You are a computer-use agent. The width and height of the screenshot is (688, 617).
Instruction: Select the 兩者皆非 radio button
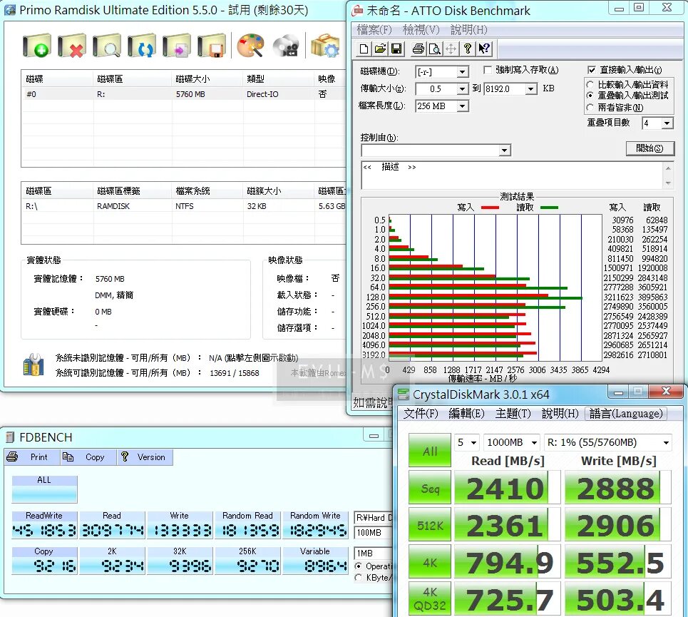click(590, 108)
